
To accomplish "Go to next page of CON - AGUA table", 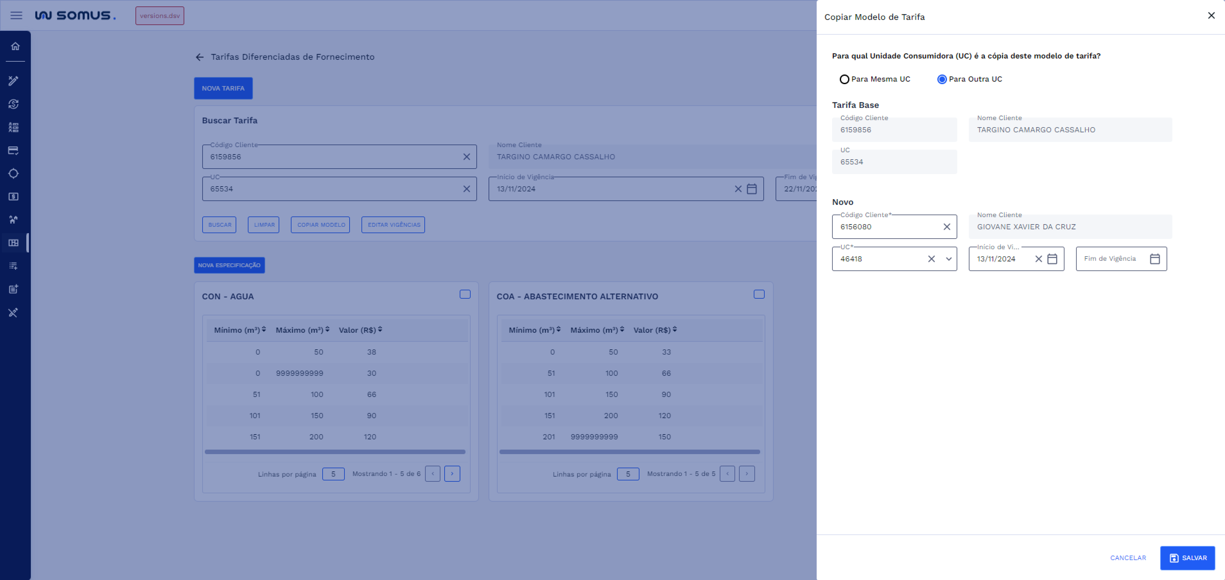I will tap(452, 474).
